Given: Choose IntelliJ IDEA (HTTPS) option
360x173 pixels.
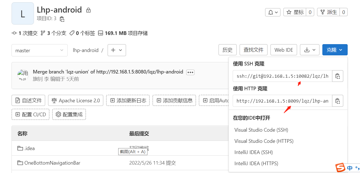Looking at the screenshot, I should tap(256, 163).
